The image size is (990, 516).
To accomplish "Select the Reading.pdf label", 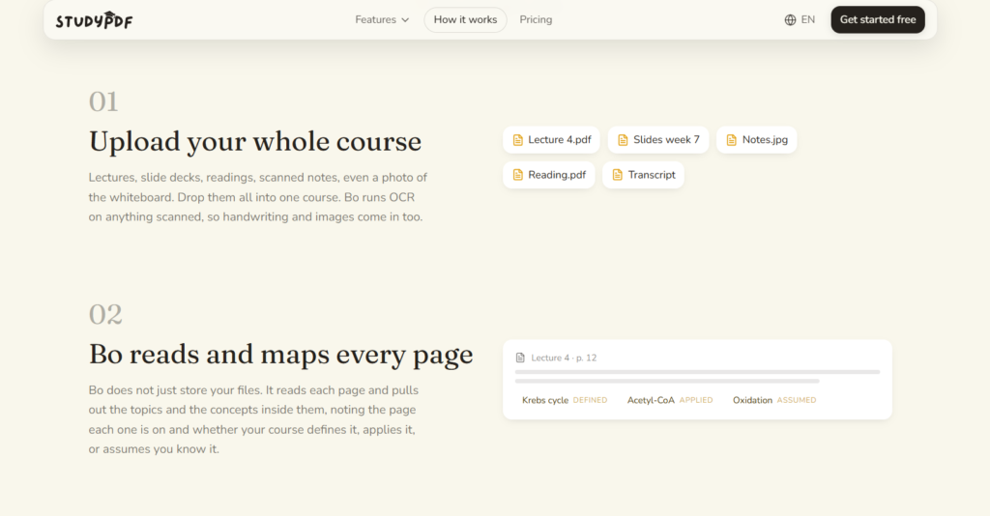I will coord(557,175).
